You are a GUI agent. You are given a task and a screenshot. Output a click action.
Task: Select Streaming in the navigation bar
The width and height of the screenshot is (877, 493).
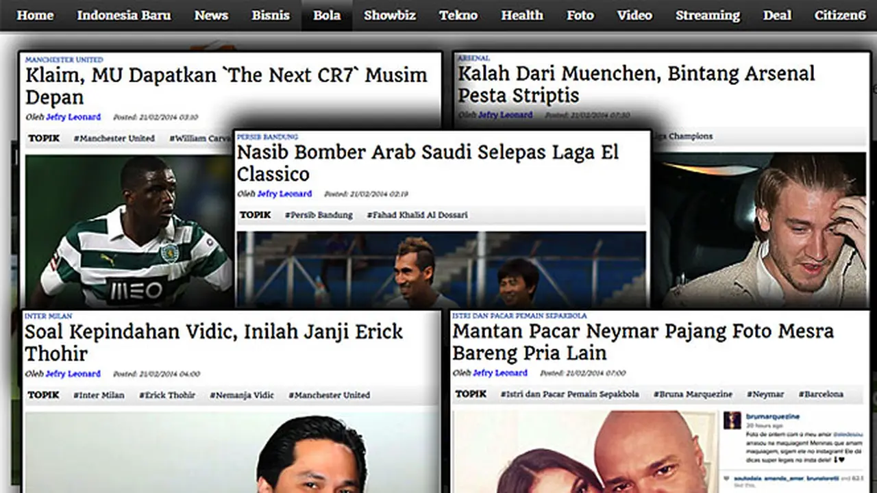coord(708,15)
